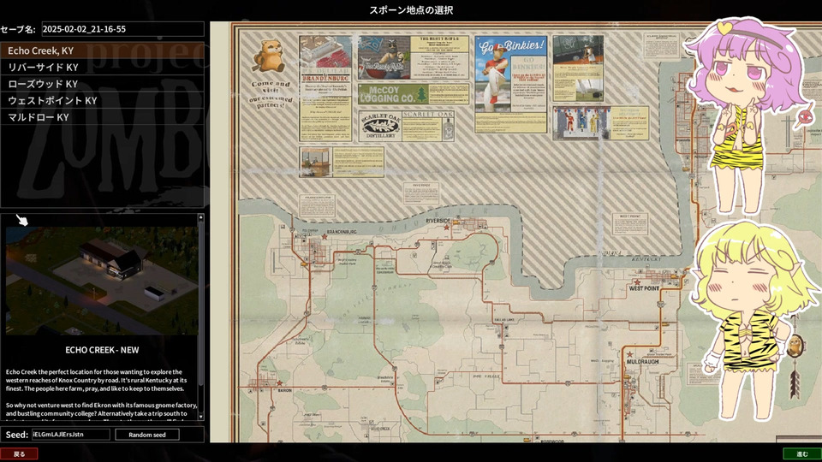Click the Brandenburg star marker on map

(325, 237)
